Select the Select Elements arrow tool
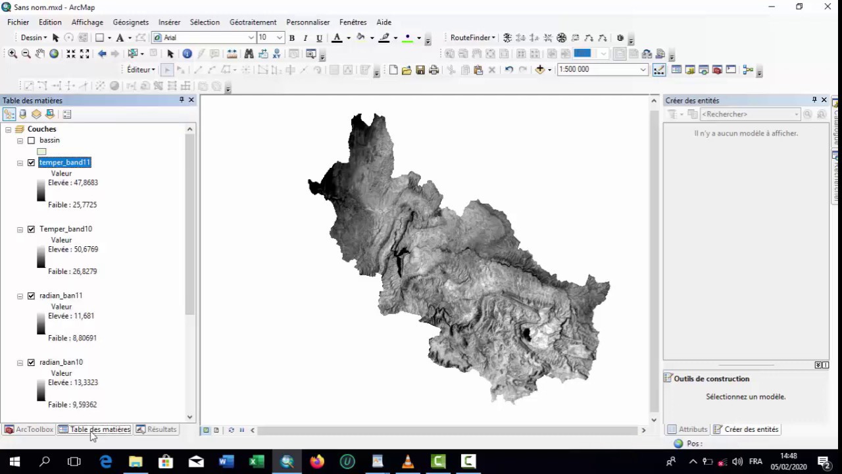 [170, 54]
